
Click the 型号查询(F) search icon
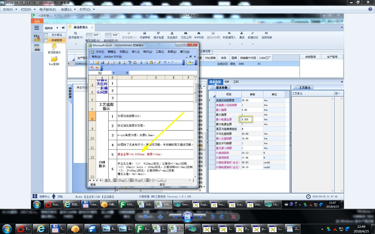(76, 33)
